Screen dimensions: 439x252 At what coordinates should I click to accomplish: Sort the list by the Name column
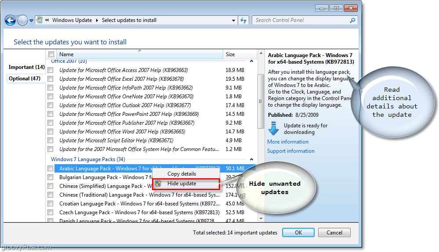(140, 54)
